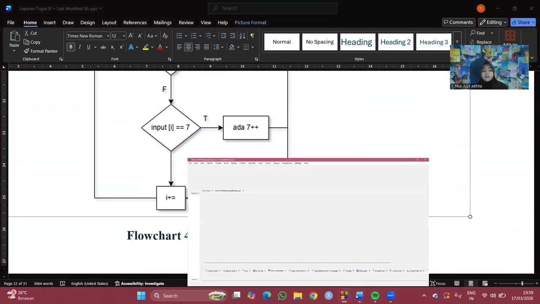
Task: Open borders dropdown arrow
Action: point(253,47)
